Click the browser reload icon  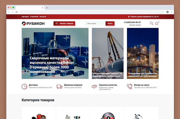tap(17, 12)
